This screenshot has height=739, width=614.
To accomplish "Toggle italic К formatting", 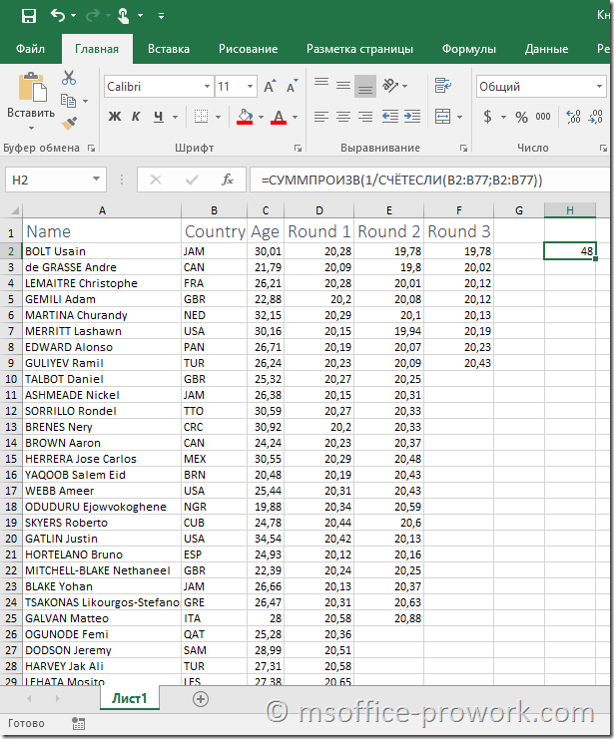I will point(137,118).
